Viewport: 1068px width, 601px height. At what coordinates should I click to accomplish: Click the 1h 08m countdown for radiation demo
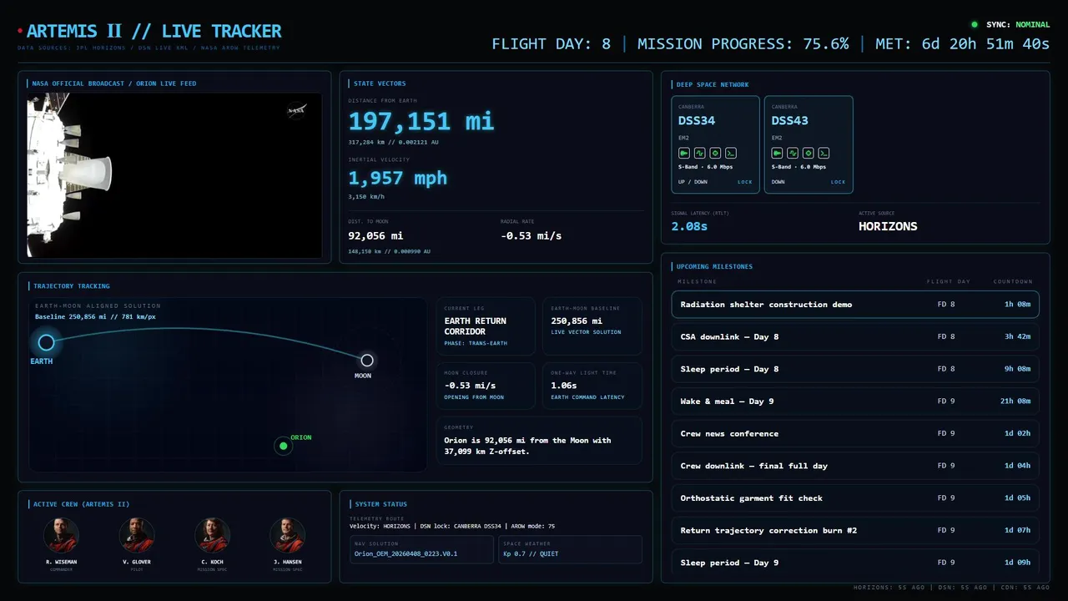[1017, 305]
